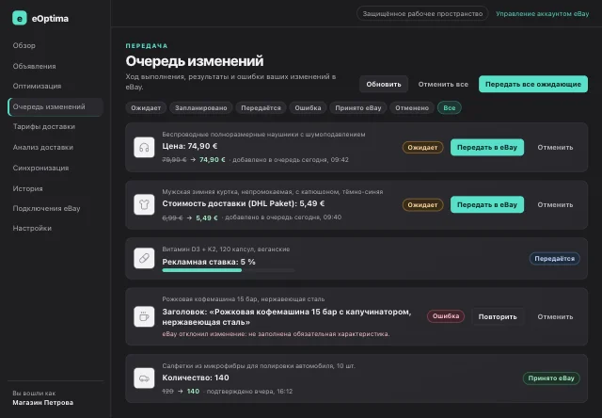Select Очередь изменений in sidebar

55,106
